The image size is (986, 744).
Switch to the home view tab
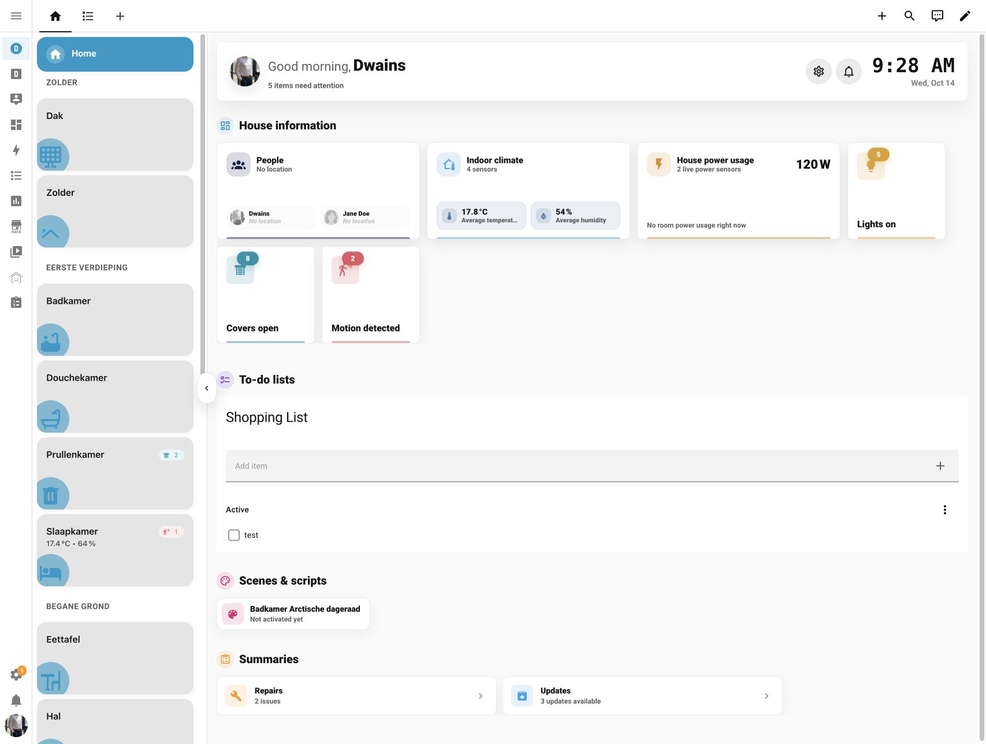pos(55,16)
